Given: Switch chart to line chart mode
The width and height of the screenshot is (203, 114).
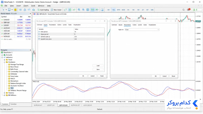Looking at the screenshot, I should click(74, 10).
